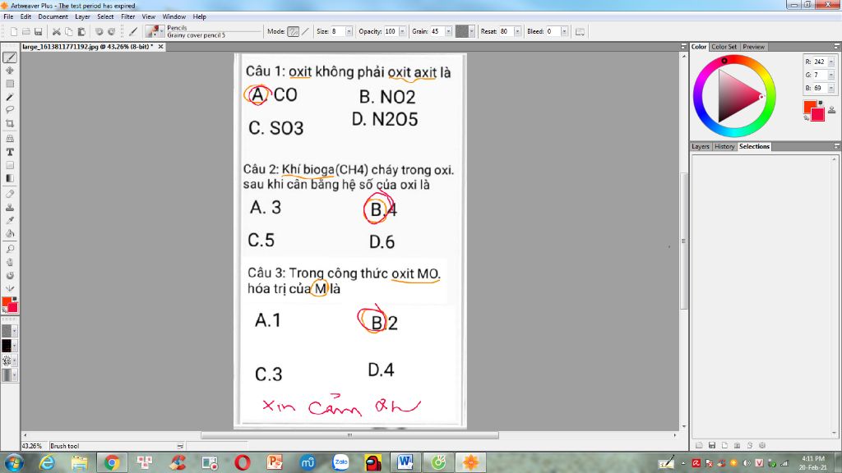Open the Window menu
842x473 pixels.
(x=174, y=16)
